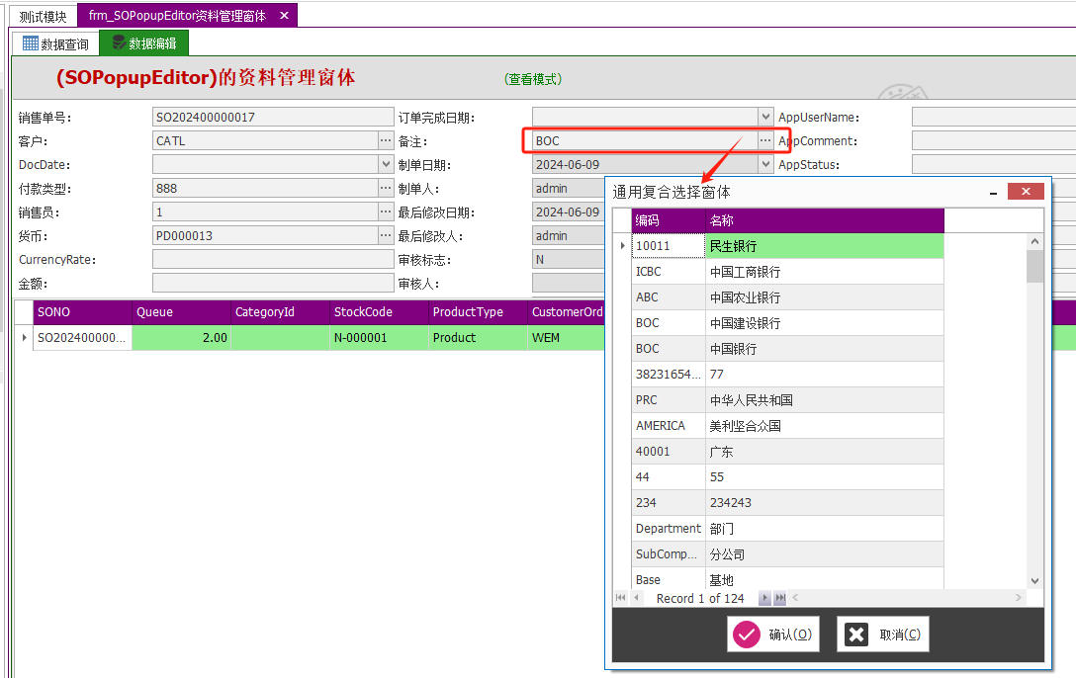Select the 中国工商银行 row
This screenshot has height=678, width=1076.
tap(788, 272)
